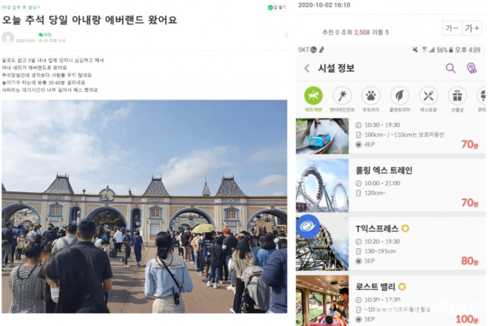Select the 어트랙션 attractions category icon
Screen dimensions: 488x326
(313, 96)
